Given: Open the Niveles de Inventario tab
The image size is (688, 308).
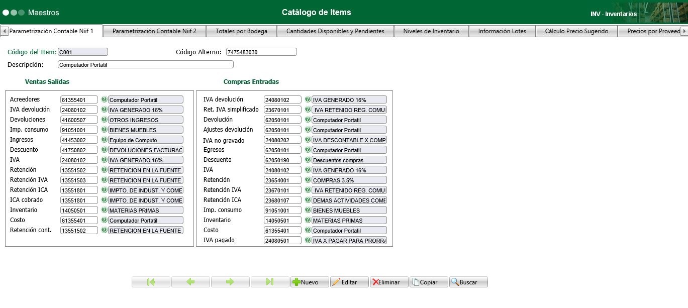Looking at the screenshot, I should [x=431, y=31].
